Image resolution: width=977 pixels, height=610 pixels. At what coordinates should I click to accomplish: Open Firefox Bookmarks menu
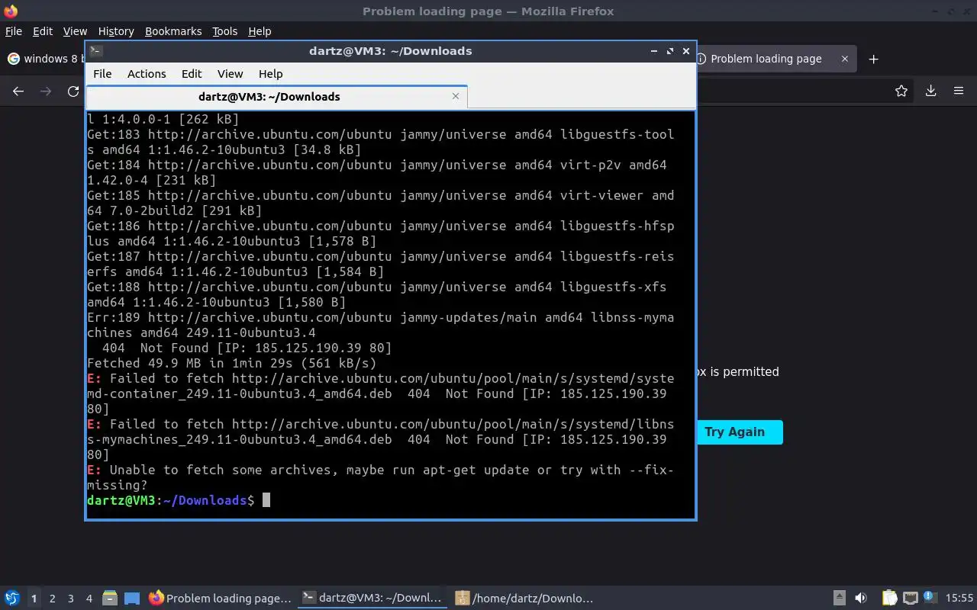pos(173,31)
